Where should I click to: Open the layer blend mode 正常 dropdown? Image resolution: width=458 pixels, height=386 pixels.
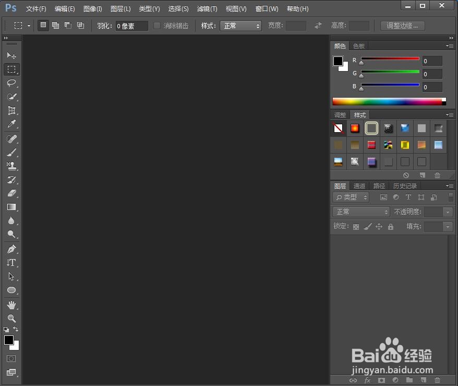click(x=361, y=212)
